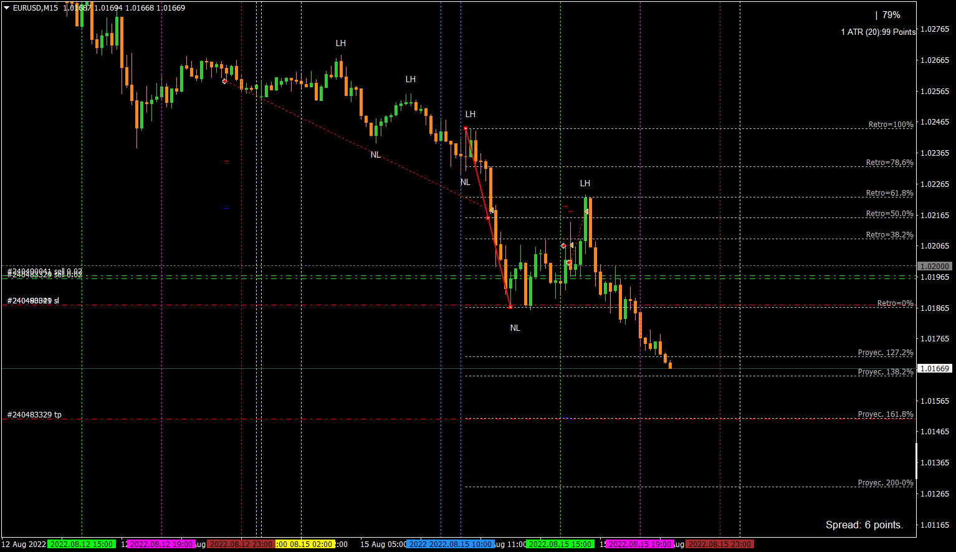Click the 1.02565 price scale value
Image resolution: width=956 pixels, height=552 pixels.
(935, 92)
